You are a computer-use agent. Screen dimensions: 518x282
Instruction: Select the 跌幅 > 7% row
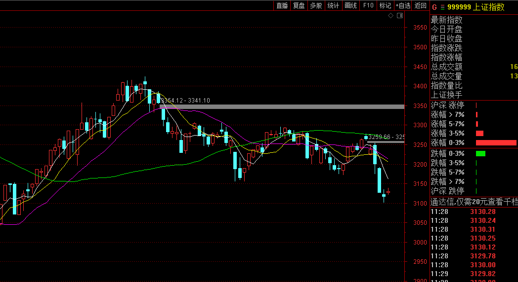tap(474, 181)
